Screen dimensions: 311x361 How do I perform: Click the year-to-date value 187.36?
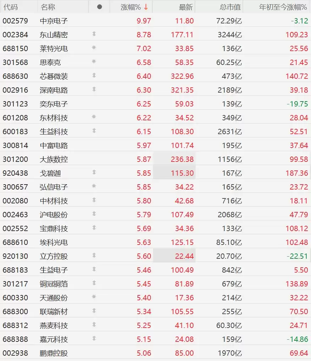point(297,173)
